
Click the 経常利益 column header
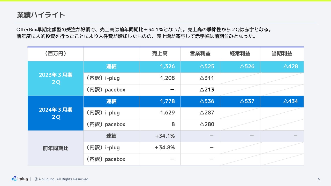click(x=240, y=54)
